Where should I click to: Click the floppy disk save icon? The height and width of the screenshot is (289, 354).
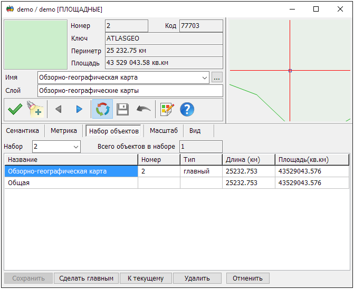122,109
